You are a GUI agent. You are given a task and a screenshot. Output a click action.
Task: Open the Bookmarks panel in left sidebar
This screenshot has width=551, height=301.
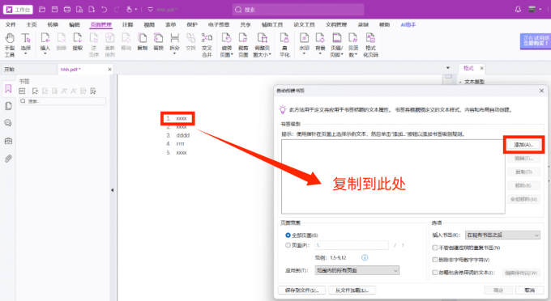(8, 89)
